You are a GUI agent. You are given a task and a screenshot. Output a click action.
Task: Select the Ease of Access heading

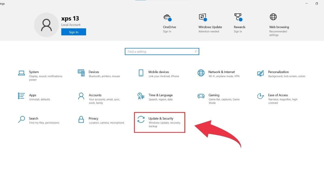[278, 95]
